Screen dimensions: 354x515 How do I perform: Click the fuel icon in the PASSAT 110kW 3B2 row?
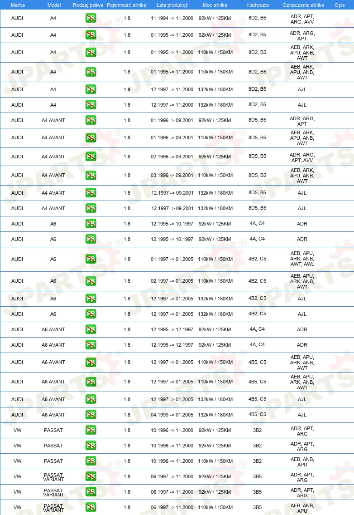coord(91,461)
